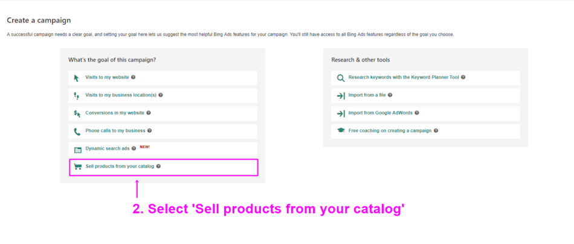The width and height of the screenshot is (574, 244).
Task: Select 'Visits to my website' goal
Action: coord(108,77)
